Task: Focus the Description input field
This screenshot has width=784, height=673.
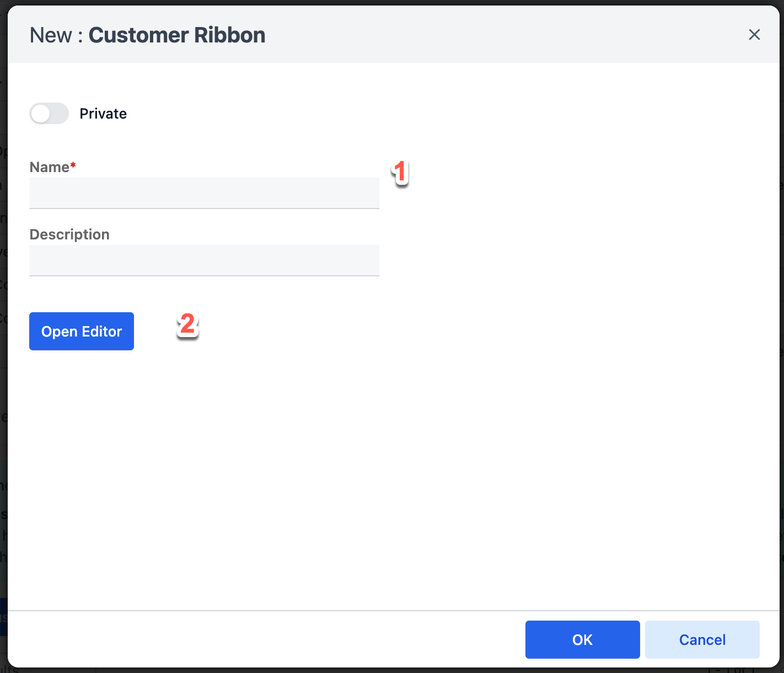Action: tap(204, 260)
